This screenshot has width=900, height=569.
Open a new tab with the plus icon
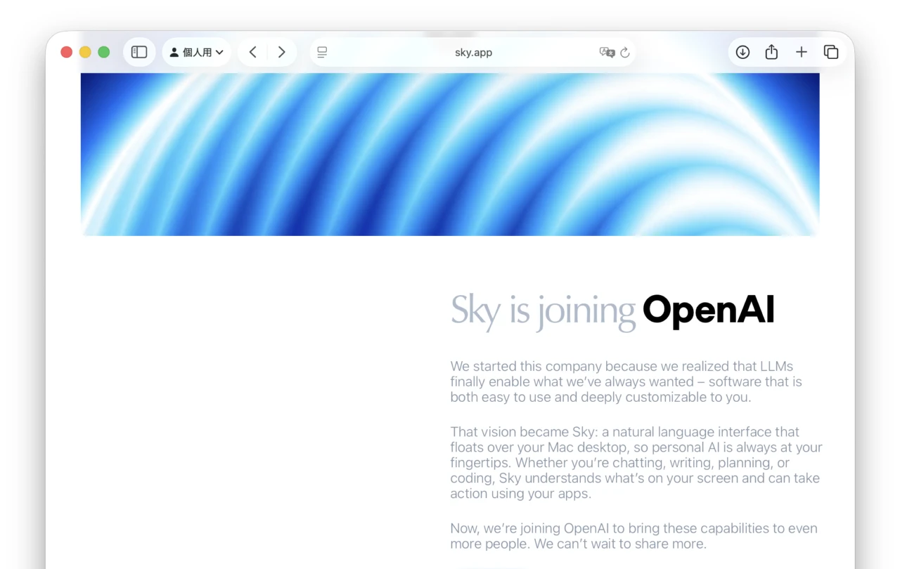click(x=801, y=52)
